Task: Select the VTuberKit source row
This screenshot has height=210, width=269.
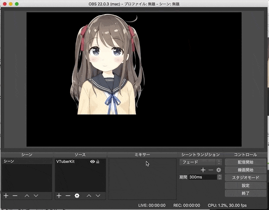Action: (x=80, y=161)
